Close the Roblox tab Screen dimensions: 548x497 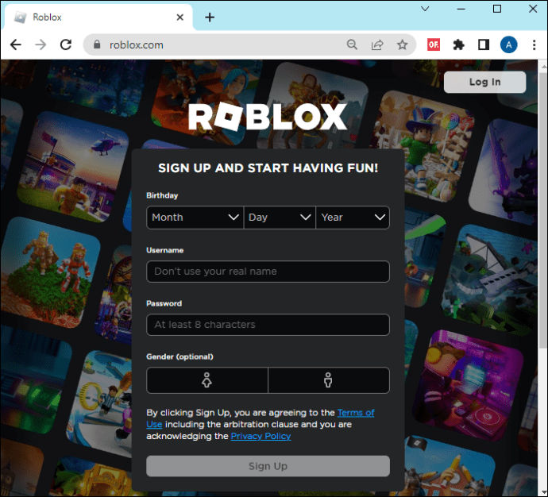click(180, 17)
